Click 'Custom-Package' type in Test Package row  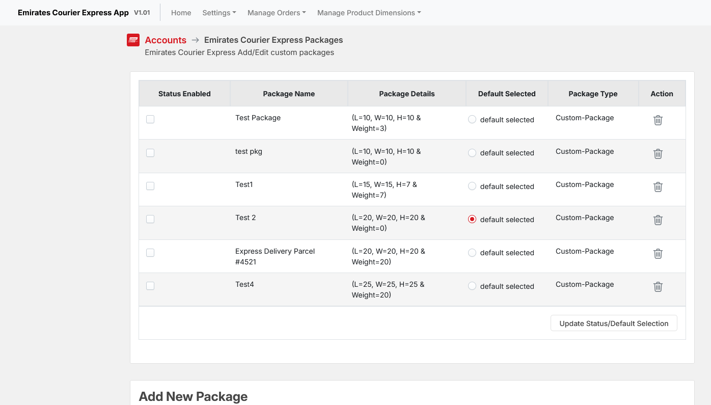(x=585, y=118)
